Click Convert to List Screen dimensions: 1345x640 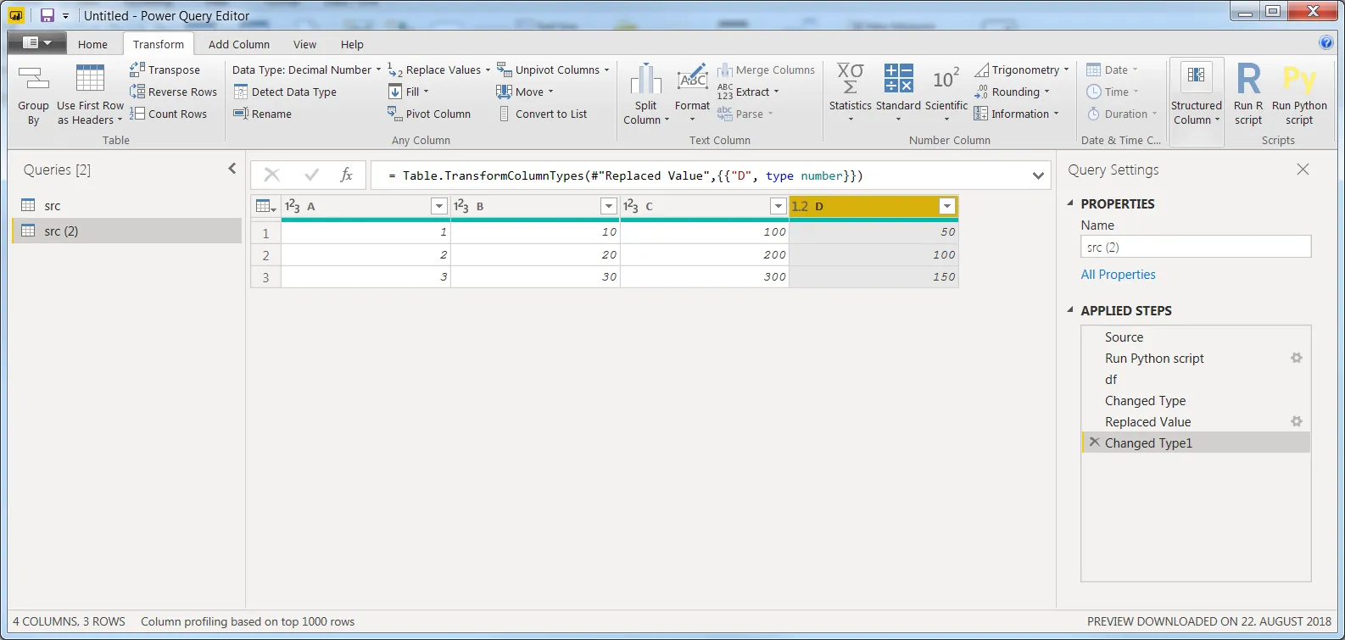click(x=542, y=114)
